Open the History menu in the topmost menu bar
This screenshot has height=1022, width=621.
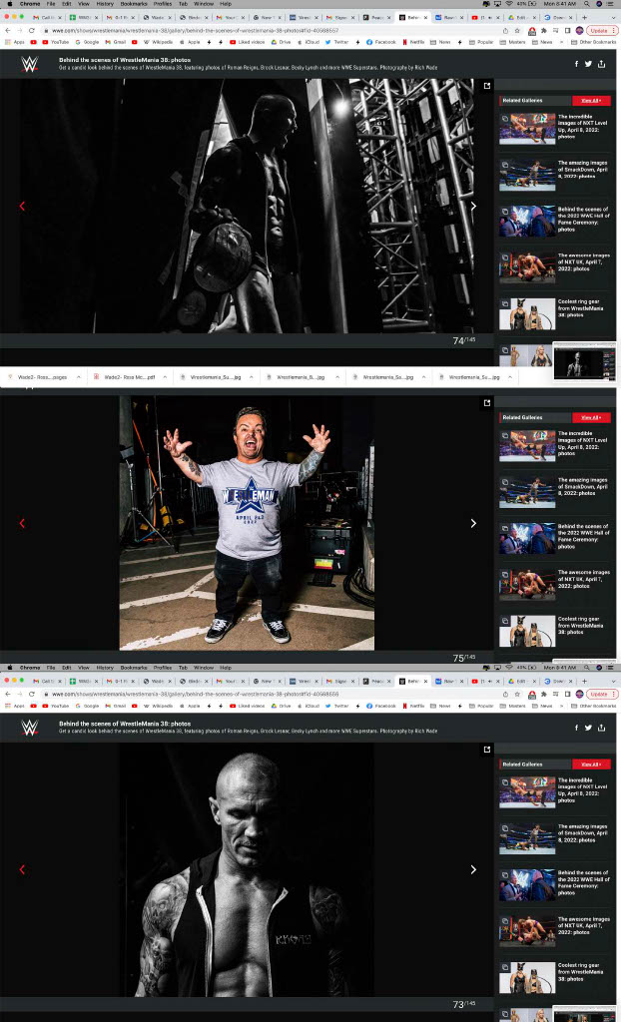click(x=105, y=4)
